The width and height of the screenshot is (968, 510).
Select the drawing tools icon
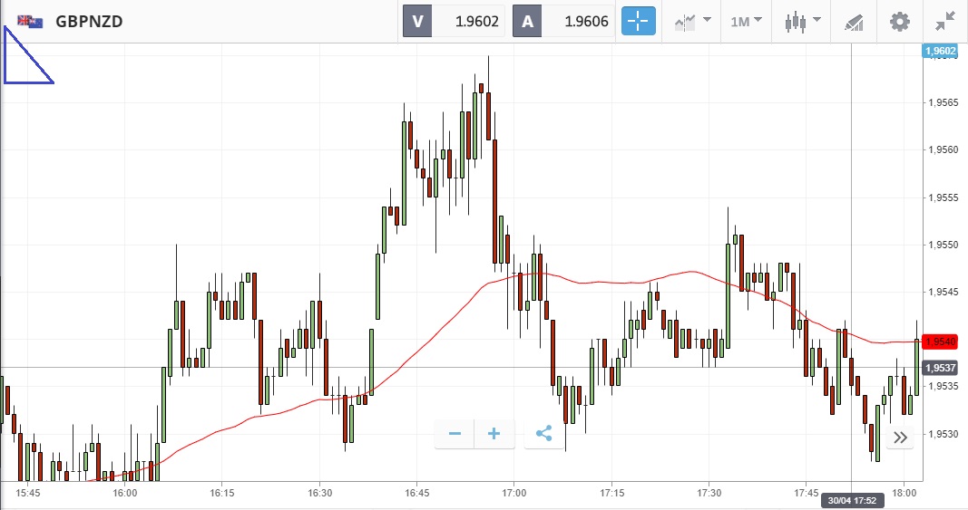point(854,22)
